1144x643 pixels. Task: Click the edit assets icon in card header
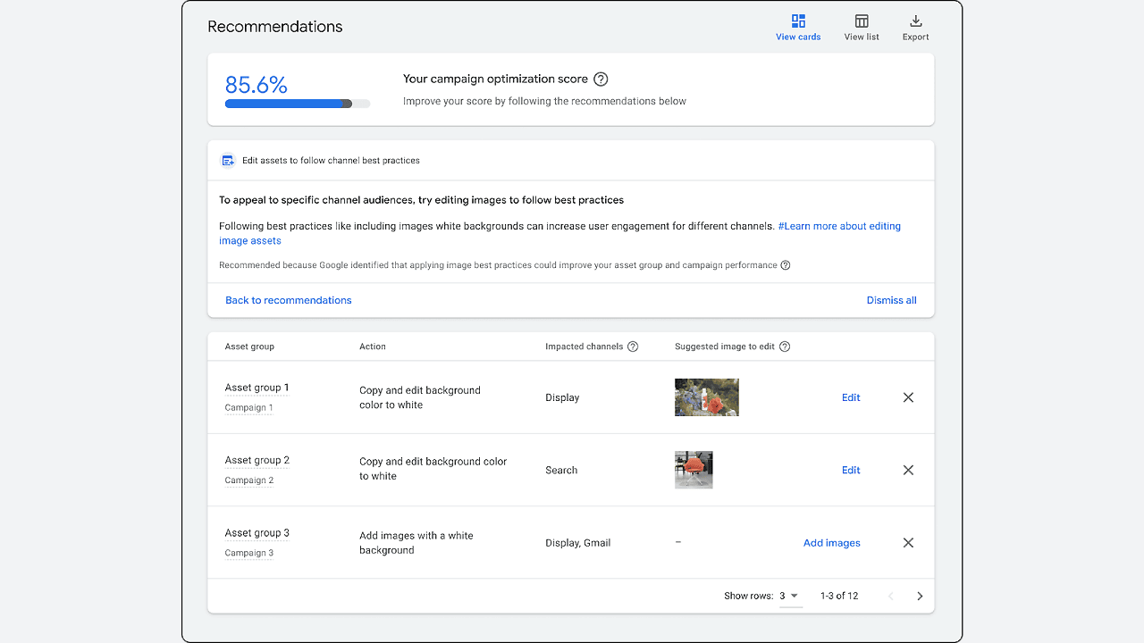pos(228,161)
